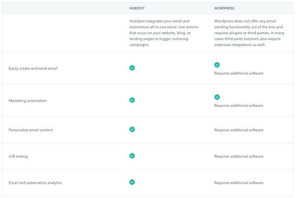Click HubSpot checkmark for Email and automation analytics
The height and width of the screenshot is (198, 296).
132,182
